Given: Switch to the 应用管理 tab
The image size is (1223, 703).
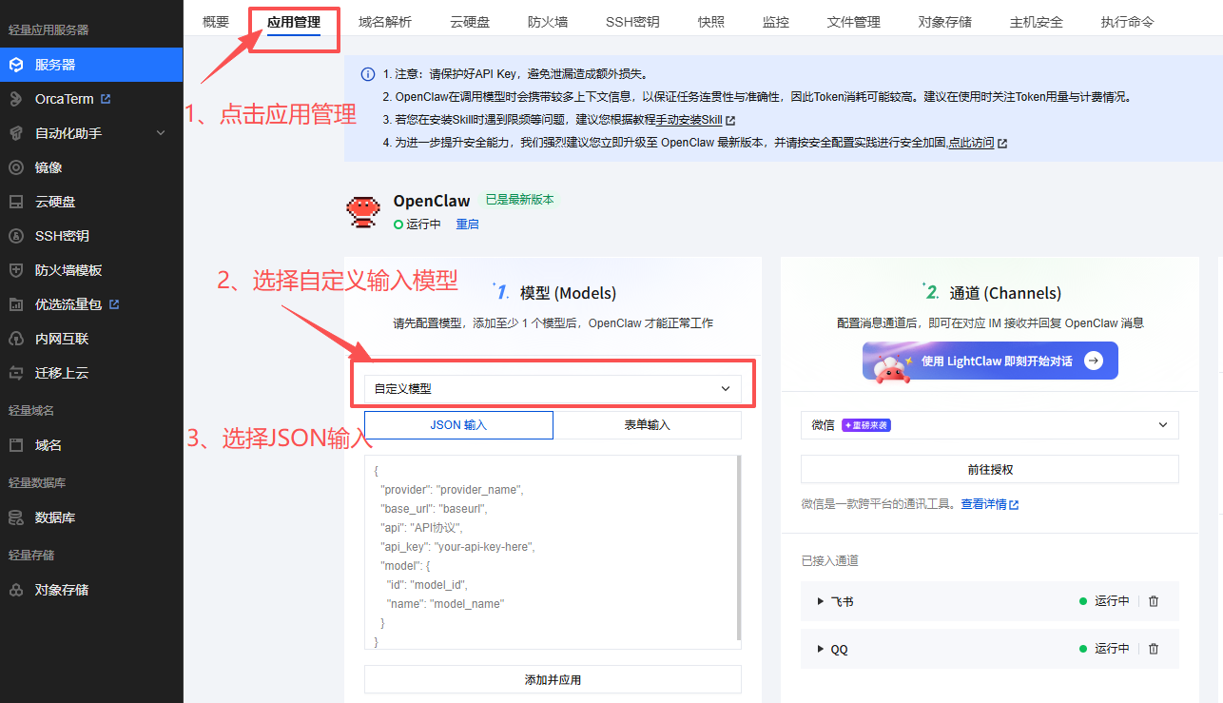Looking at the screenshot, I should coord(294,22).
